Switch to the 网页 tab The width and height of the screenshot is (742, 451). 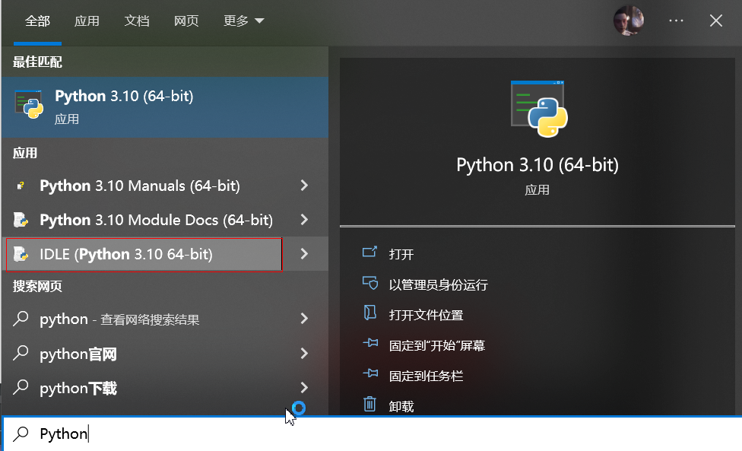(x=186, y=21)
